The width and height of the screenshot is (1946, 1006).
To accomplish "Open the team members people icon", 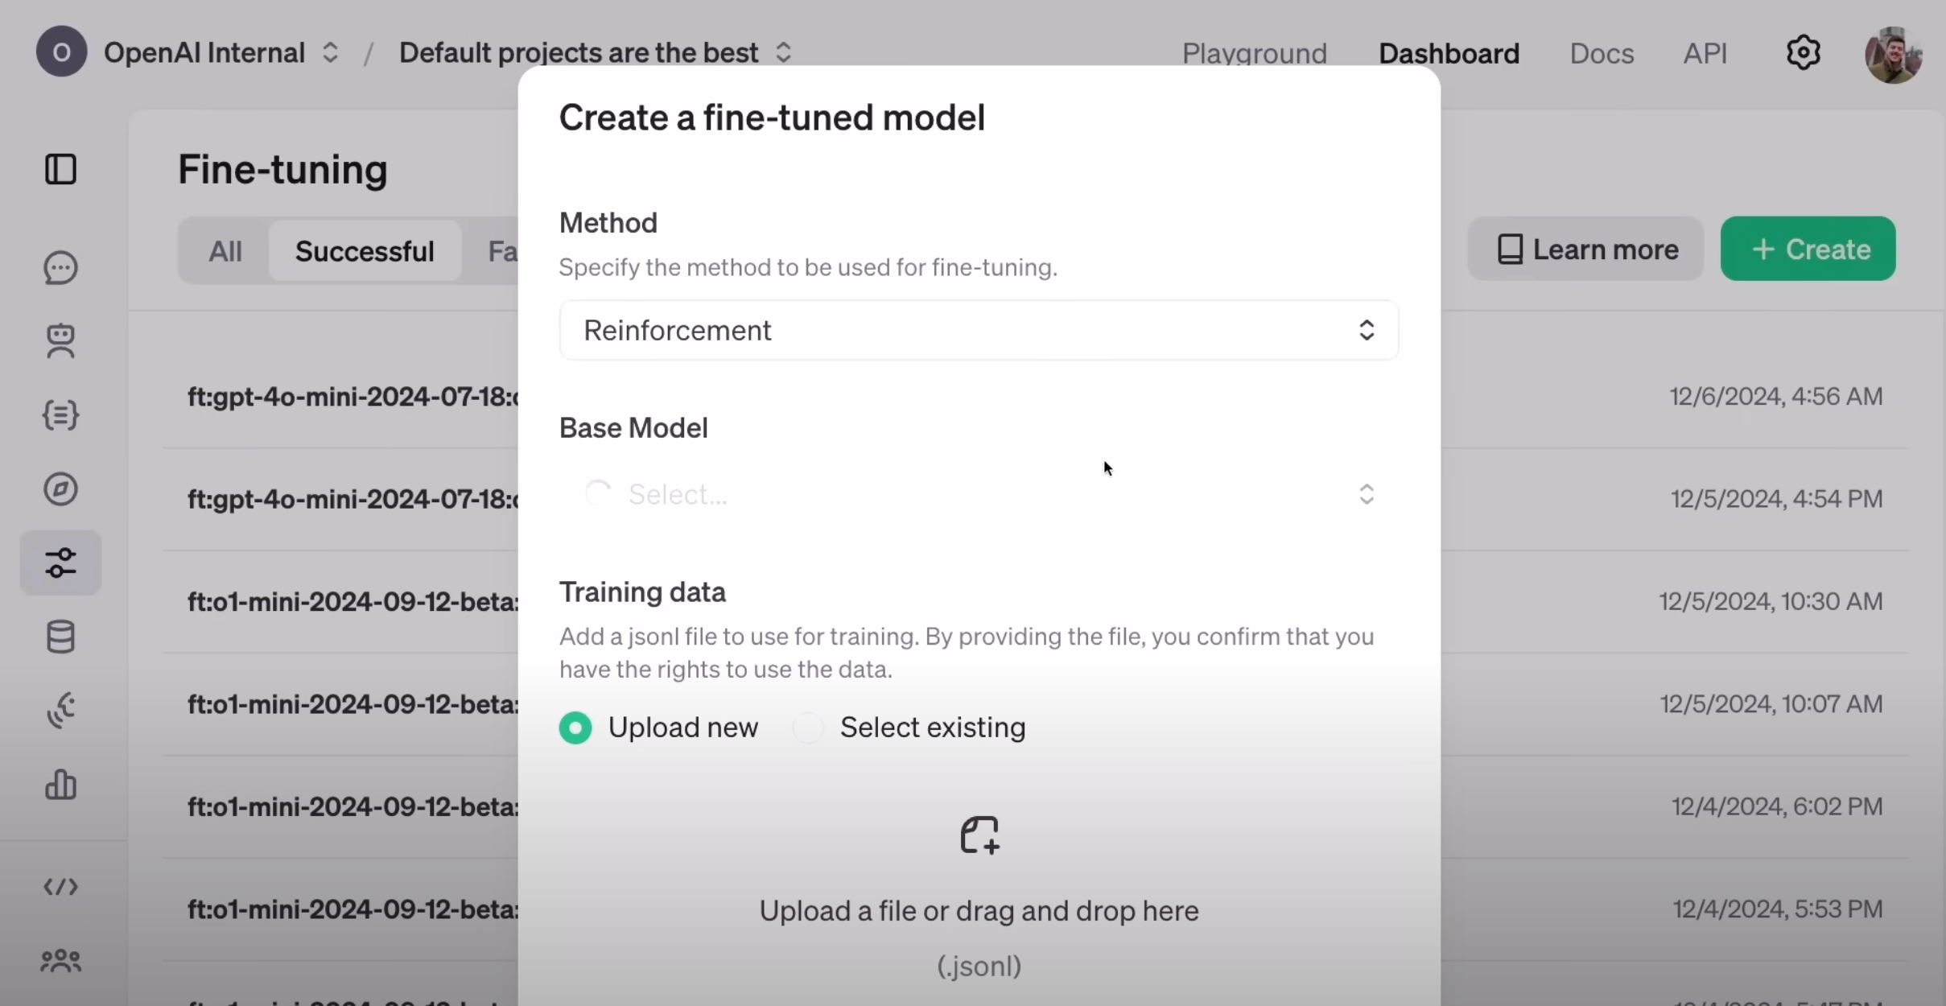I will [x=60, y=961].
